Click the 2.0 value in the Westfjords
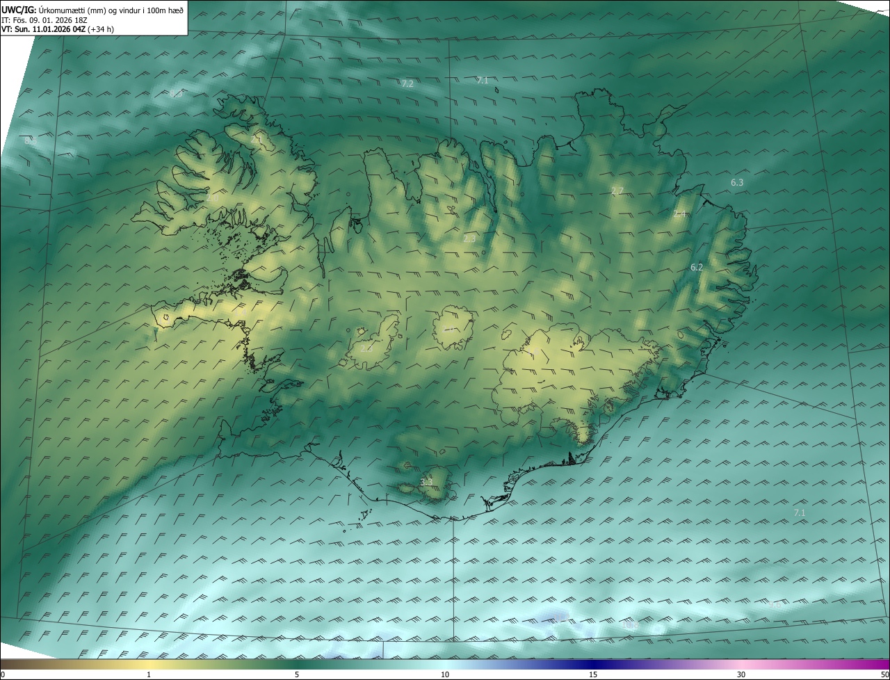 click(x=212, y=198)
